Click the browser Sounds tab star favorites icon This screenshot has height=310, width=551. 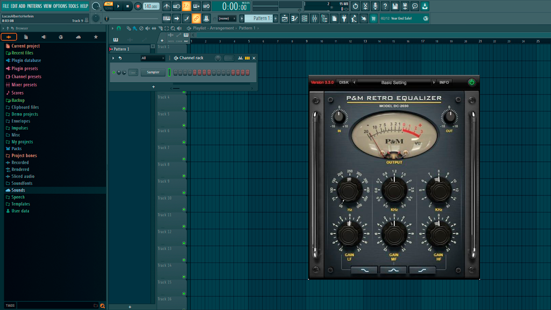(x=96, y=37)
